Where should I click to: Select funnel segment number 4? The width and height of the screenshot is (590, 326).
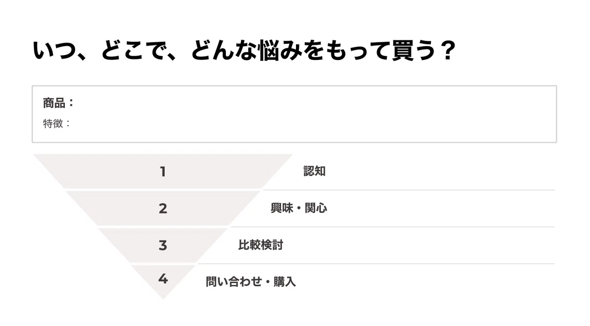coord(163,279)
